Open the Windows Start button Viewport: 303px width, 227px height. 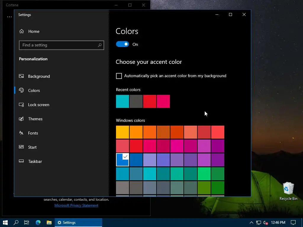click(5, 223)
